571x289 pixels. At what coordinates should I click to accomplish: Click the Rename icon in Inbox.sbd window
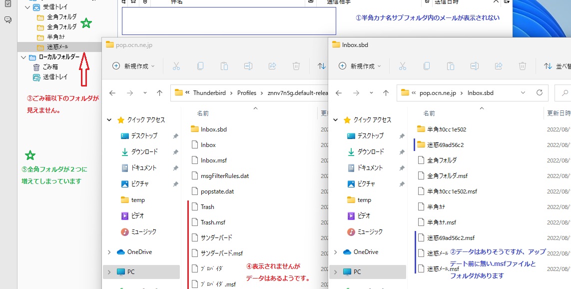[475, 66]
